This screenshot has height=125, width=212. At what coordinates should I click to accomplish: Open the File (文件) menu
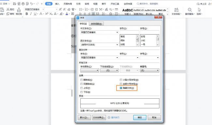click(5, 4)
